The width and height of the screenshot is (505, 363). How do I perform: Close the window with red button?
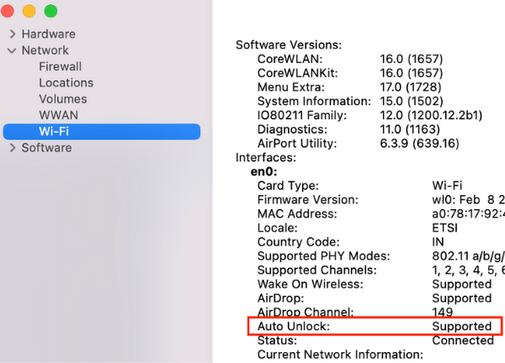coord(7,11)
